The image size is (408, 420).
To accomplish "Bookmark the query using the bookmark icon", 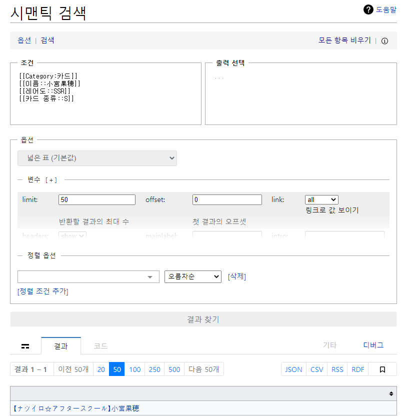I will tap(382, 369).
